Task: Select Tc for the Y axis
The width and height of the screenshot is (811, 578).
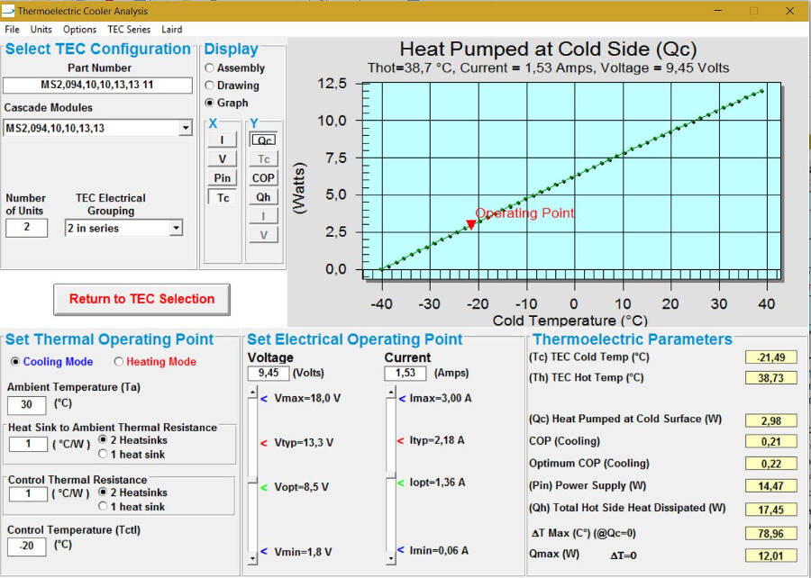Action: [262, 158]
